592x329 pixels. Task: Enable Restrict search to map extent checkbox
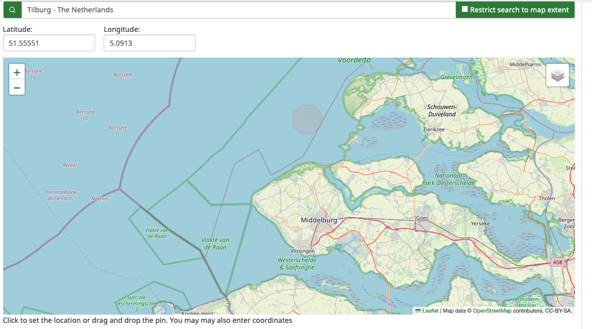pos(465,9)
